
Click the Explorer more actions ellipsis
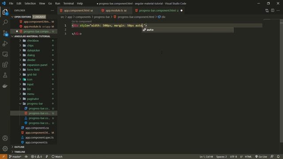(x=52, y=11)
